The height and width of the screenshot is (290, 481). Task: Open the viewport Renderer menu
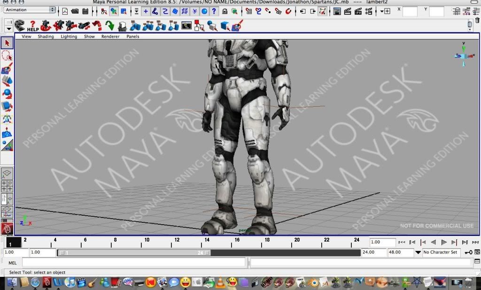[110, 36]
